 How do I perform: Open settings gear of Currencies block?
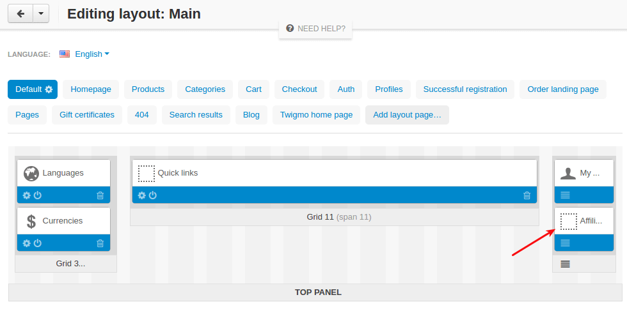click(26, 243)
